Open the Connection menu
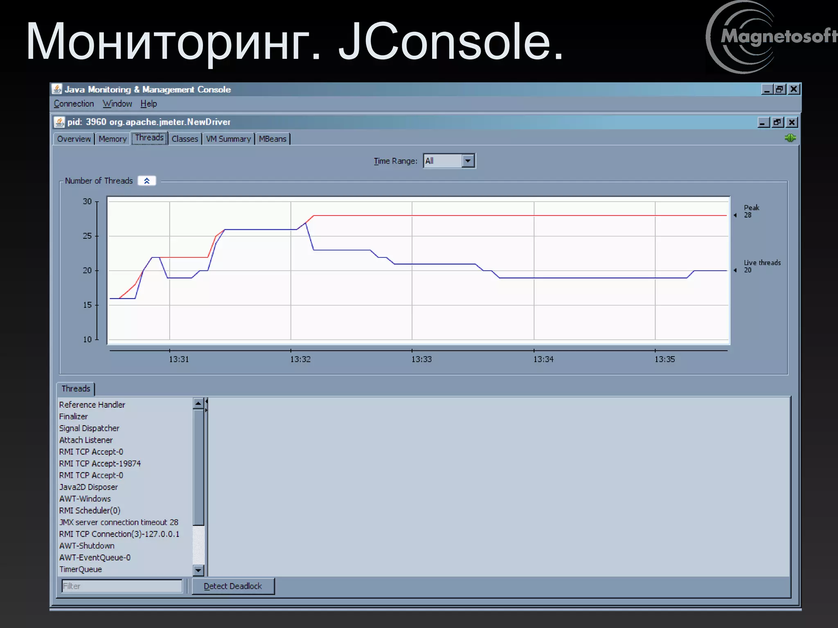Screen dimensions: 838x628 tap(74, 104)
